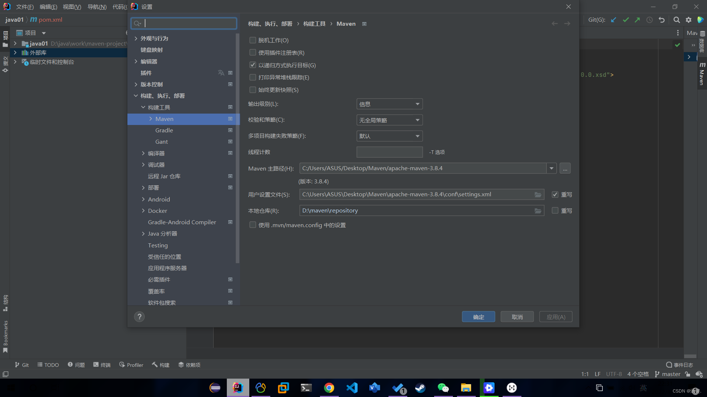Open IDE settings gear icon
Viewport: 707px width, 397px height.
pos(689,20)
